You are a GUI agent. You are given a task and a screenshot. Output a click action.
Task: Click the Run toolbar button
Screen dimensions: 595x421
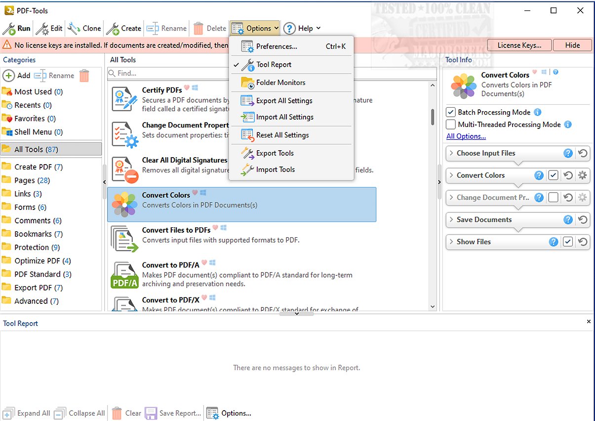pos(17,28)
